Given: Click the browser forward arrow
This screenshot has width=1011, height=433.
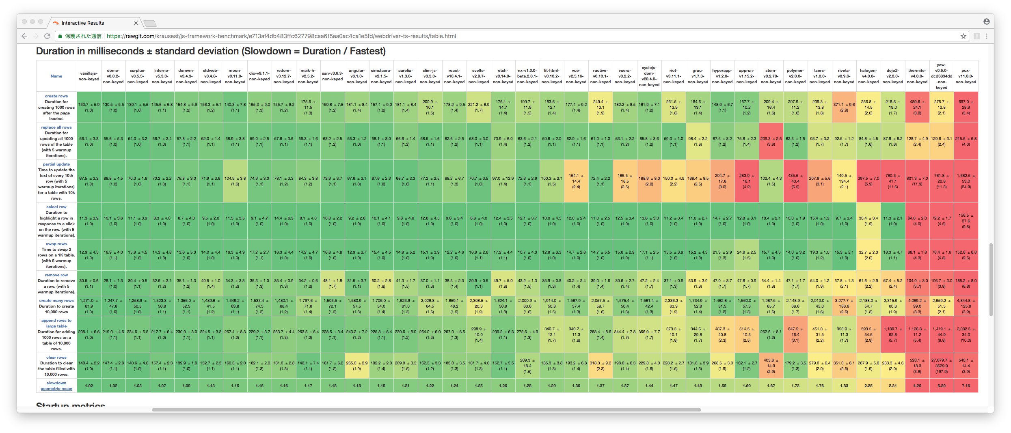Looking at the screenshot, I should [x=36, y=36].
